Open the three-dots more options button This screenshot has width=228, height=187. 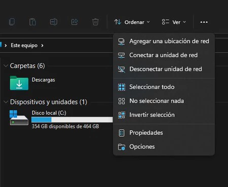(x=204, y=22)
